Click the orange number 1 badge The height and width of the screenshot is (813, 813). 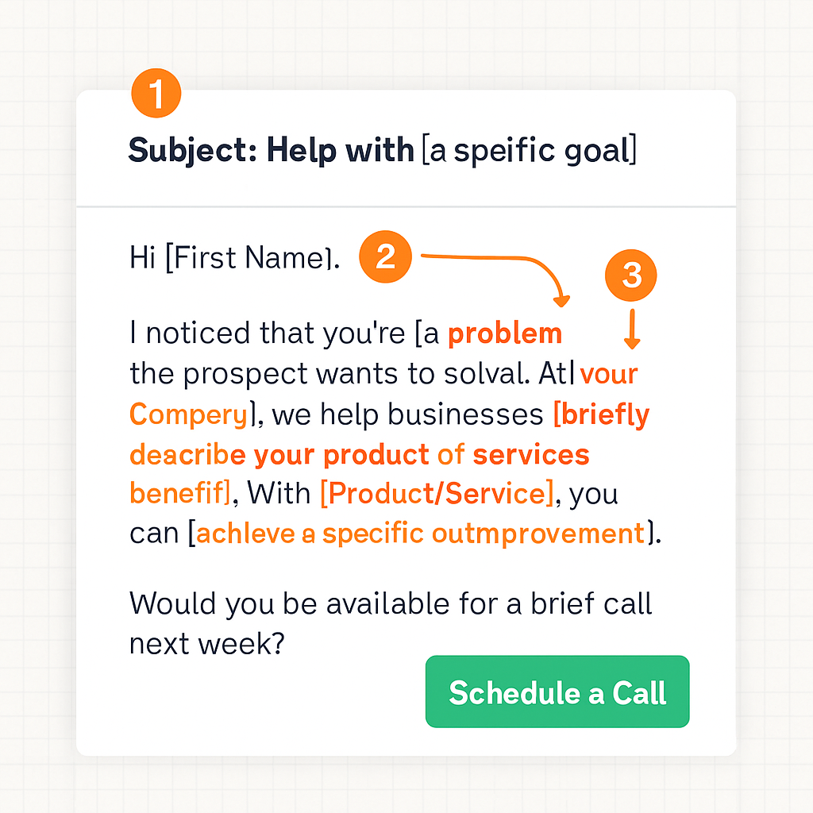156,94
